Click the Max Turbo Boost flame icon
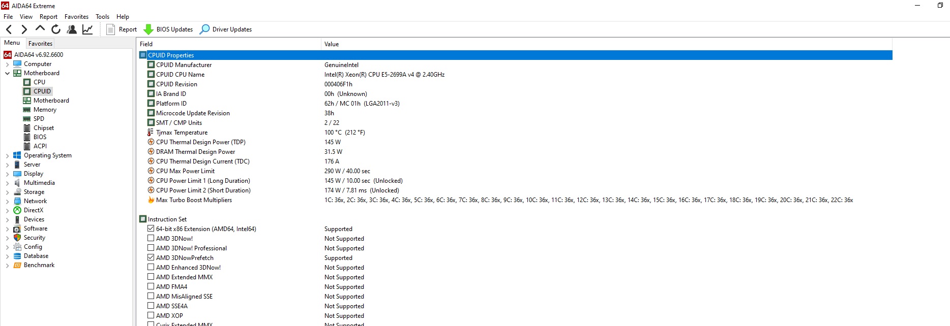The width and height of the screenshot is (950, 326). 151,200
